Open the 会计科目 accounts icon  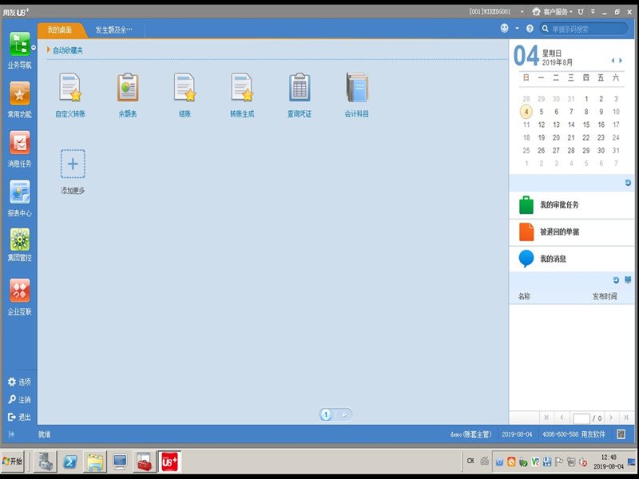[357, 88]
